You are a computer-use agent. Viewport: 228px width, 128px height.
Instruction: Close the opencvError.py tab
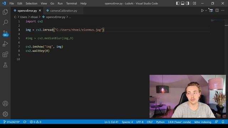40,10
